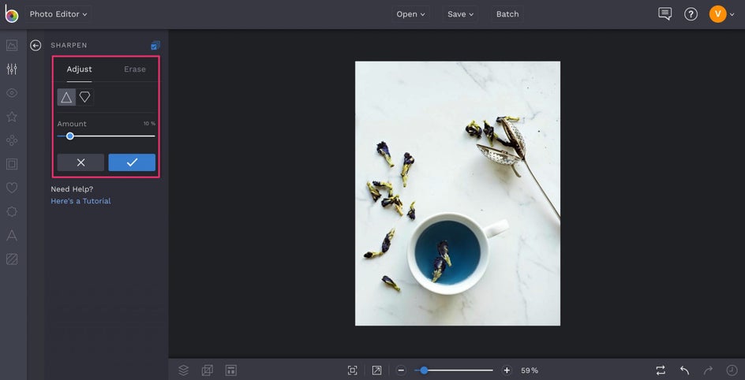
Task: Click the Amount slider track
Action: coord(110,136)
